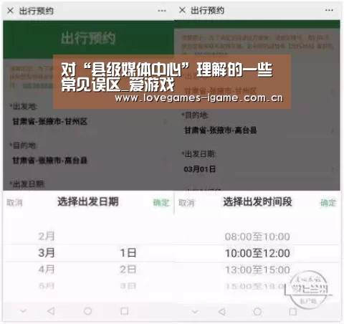Tap 取消 in the time range picker
Screen dimensions: 344x324
coord(186,203)
